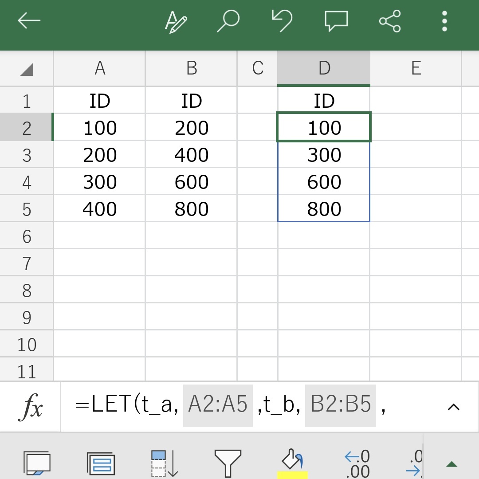Undo the last action
Image resolution: width=479 pixels, height=479 pixels.
click(x=282, y=21)
